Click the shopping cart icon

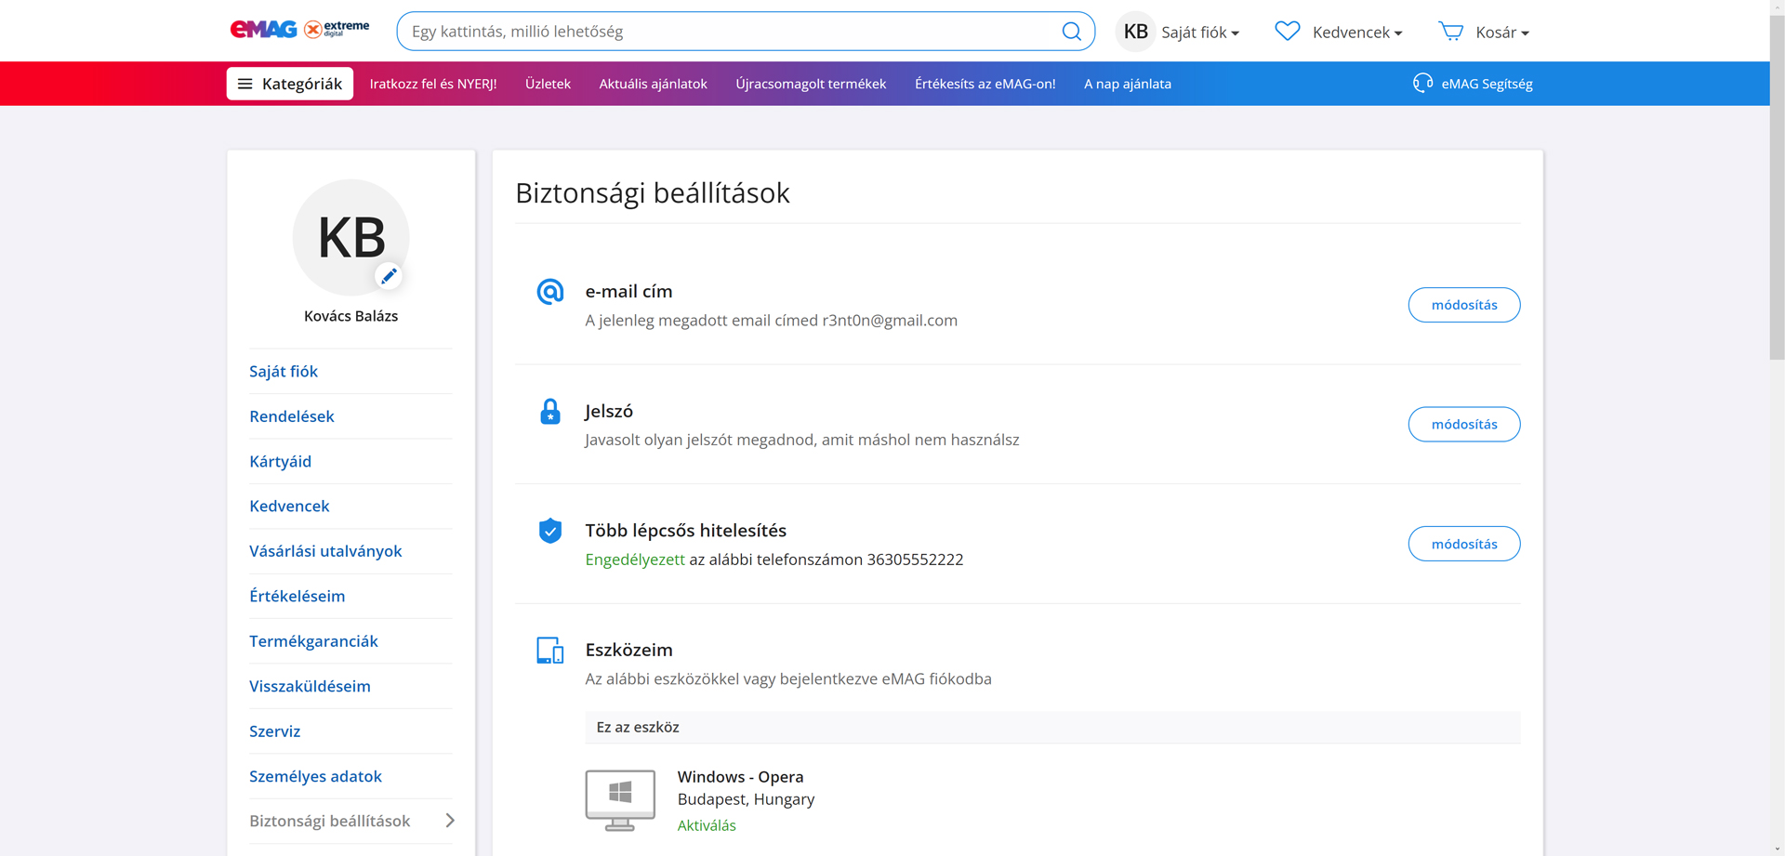[1450, 32]
